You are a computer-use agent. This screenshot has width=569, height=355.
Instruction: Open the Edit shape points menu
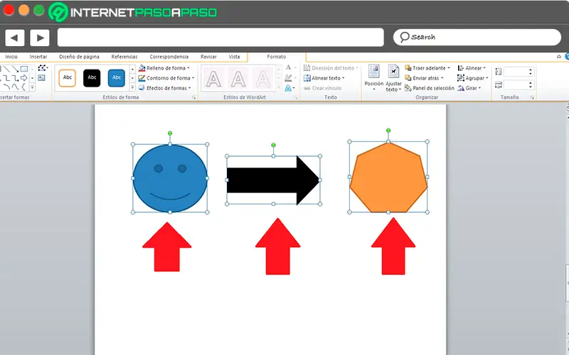pos(43,67)
